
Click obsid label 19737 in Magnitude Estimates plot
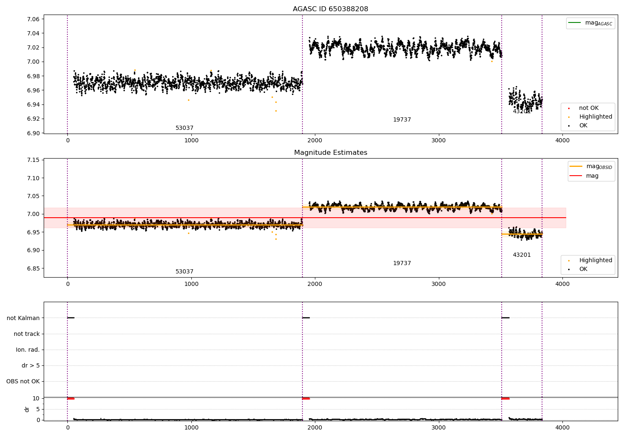tap(402, 263)
